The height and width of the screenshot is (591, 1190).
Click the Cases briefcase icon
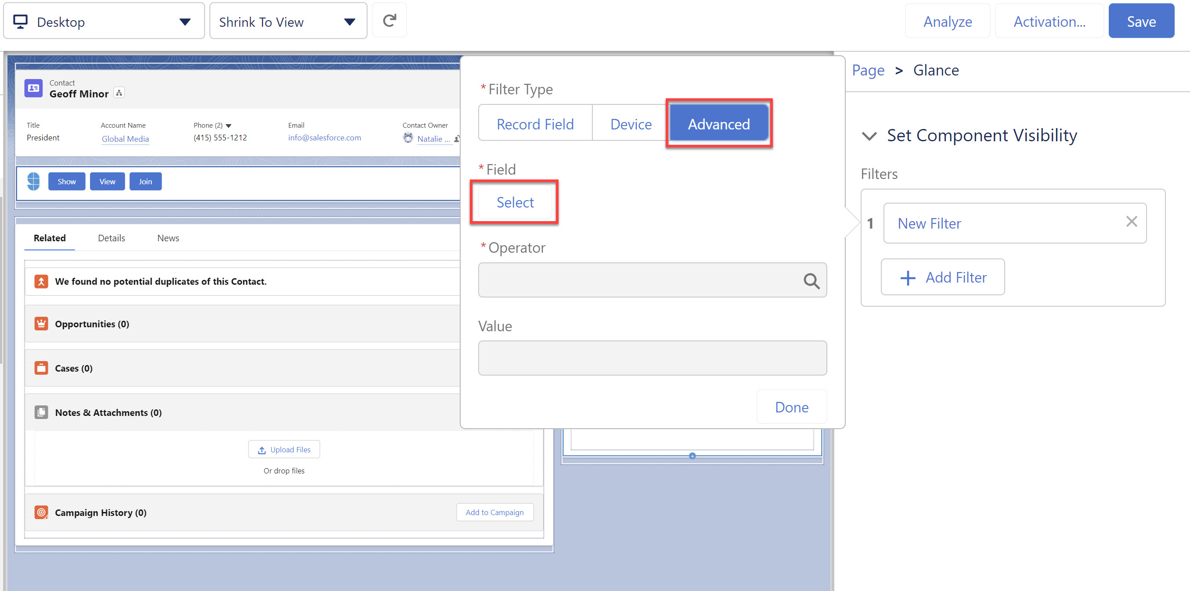pyautogui.click(x=41, y=368)
